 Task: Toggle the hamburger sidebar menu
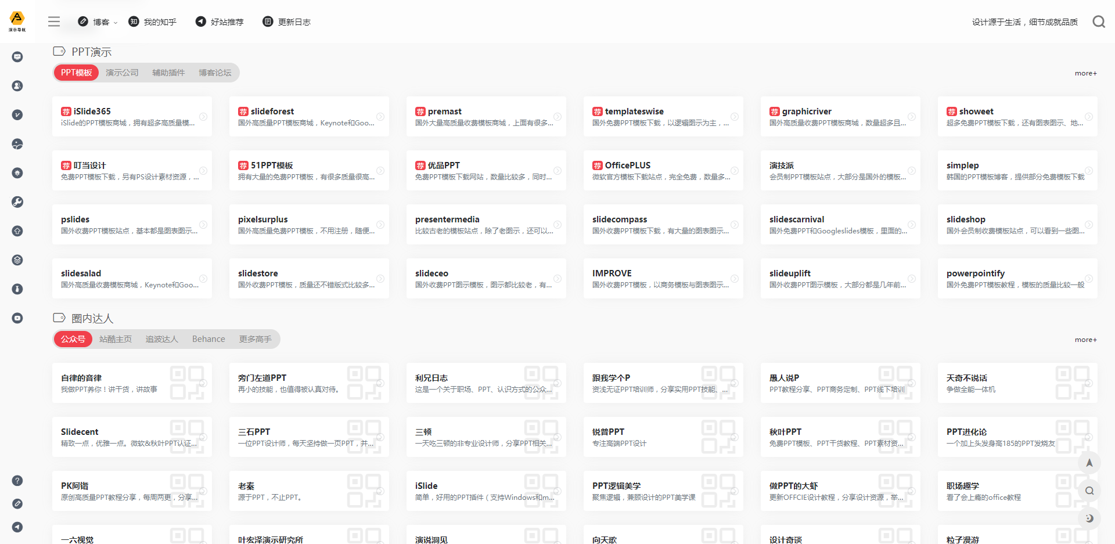pos(54,21)
